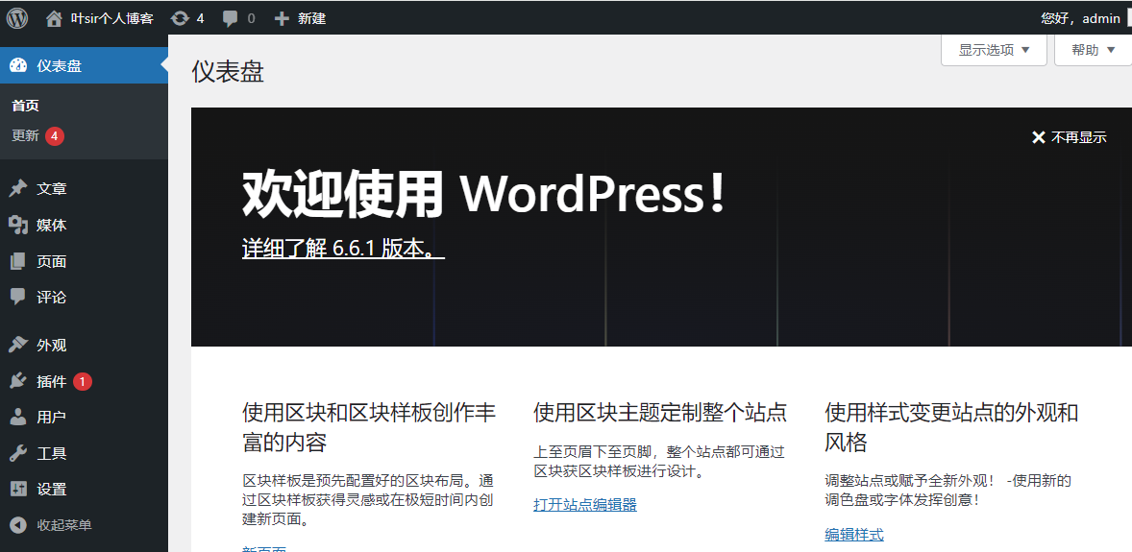Select 首页 in the dashboard submenu

(25, 106)
